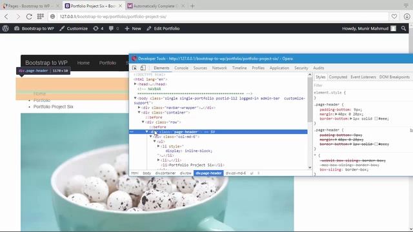The width and height of the screenshot is (413, 232).
Task: Open the comments bubble showing 0
Action: (114, 28)
